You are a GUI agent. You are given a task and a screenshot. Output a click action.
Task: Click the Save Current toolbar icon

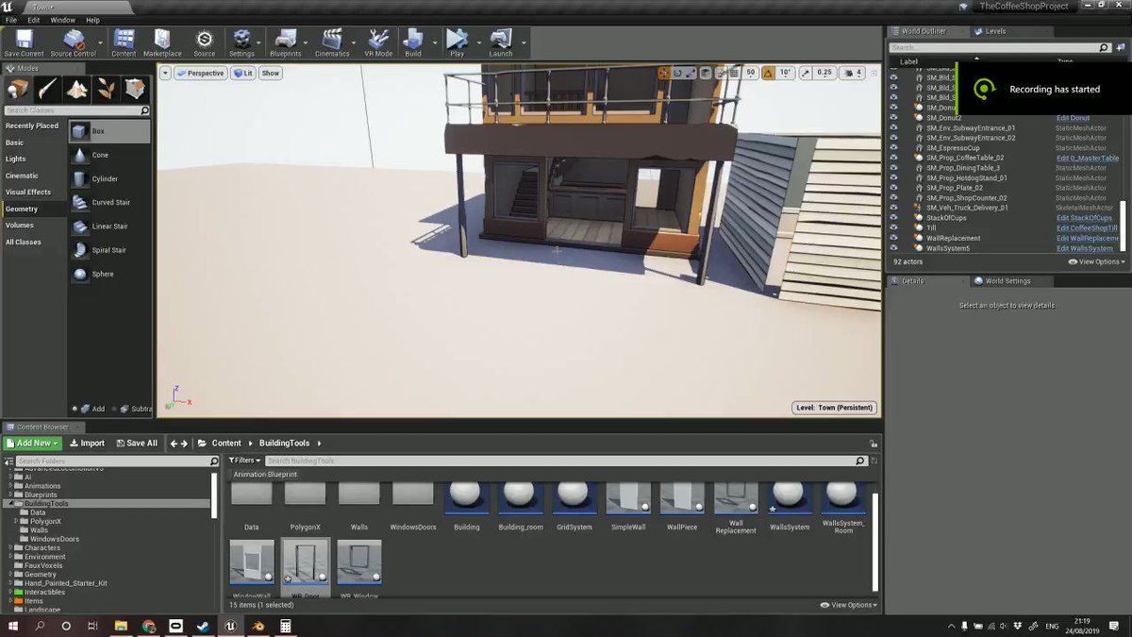point(24,42)
